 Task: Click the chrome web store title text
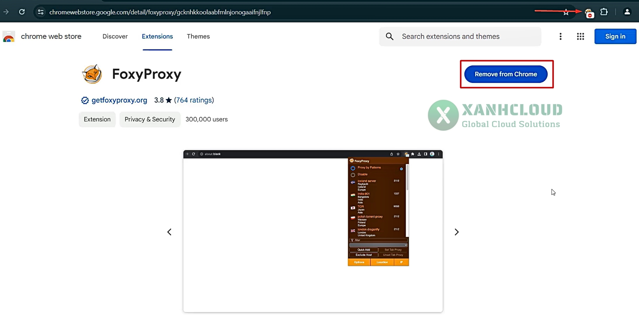51,36
